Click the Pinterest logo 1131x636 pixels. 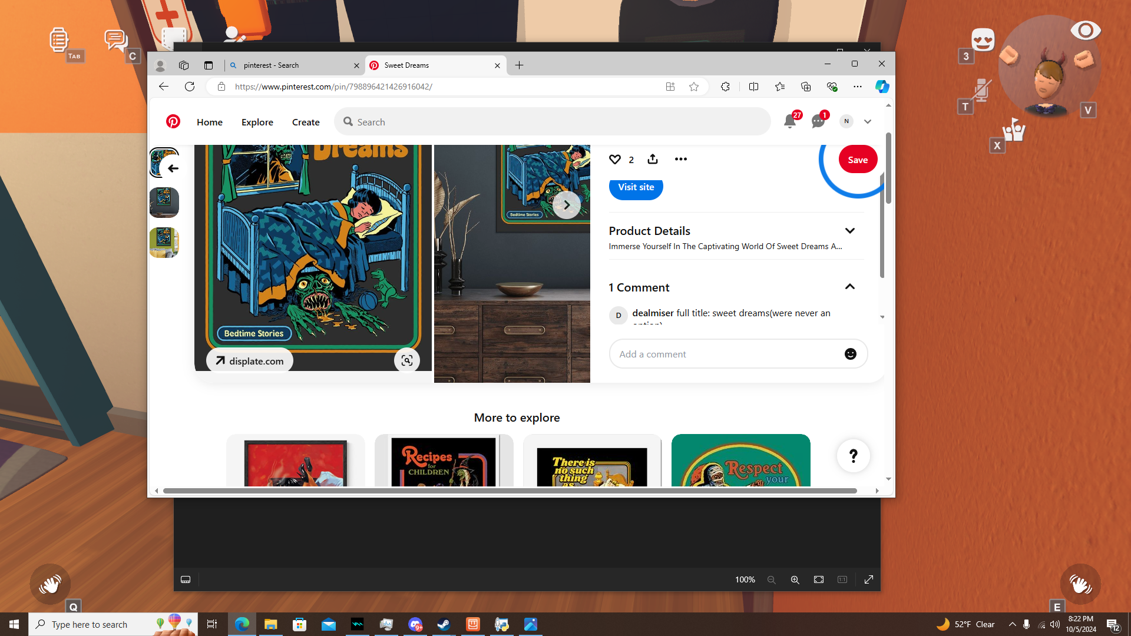coord(173,122)
